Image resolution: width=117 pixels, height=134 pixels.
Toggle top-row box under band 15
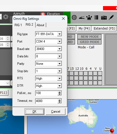tap(71, 73)
